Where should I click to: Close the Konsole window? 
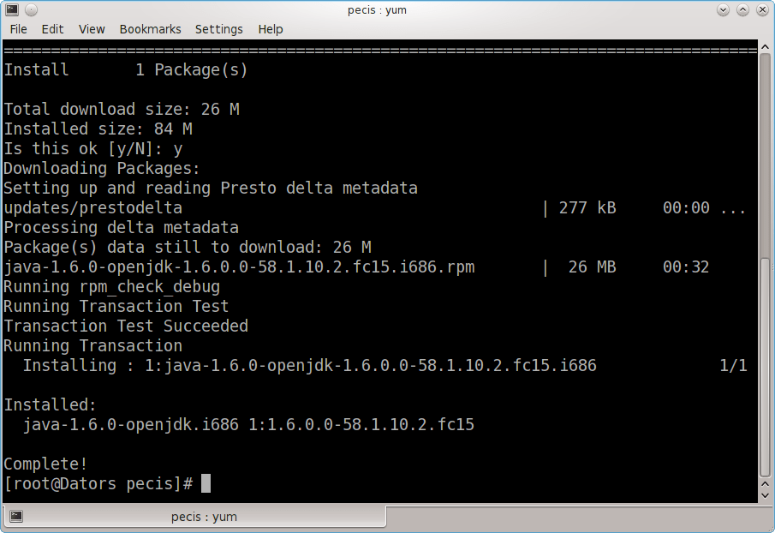point(762,9)
